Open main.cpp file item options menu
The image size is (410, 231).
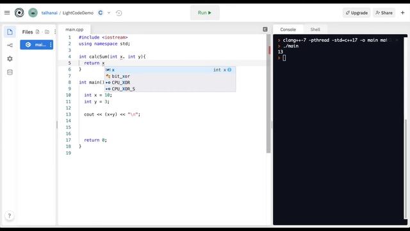pos(51,45)
